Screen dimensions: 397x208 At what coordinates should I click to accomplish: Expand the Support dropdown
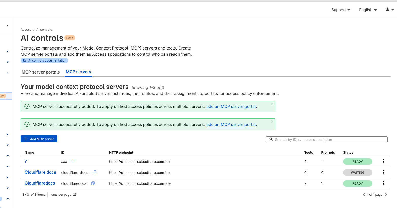tap(341, 10)
